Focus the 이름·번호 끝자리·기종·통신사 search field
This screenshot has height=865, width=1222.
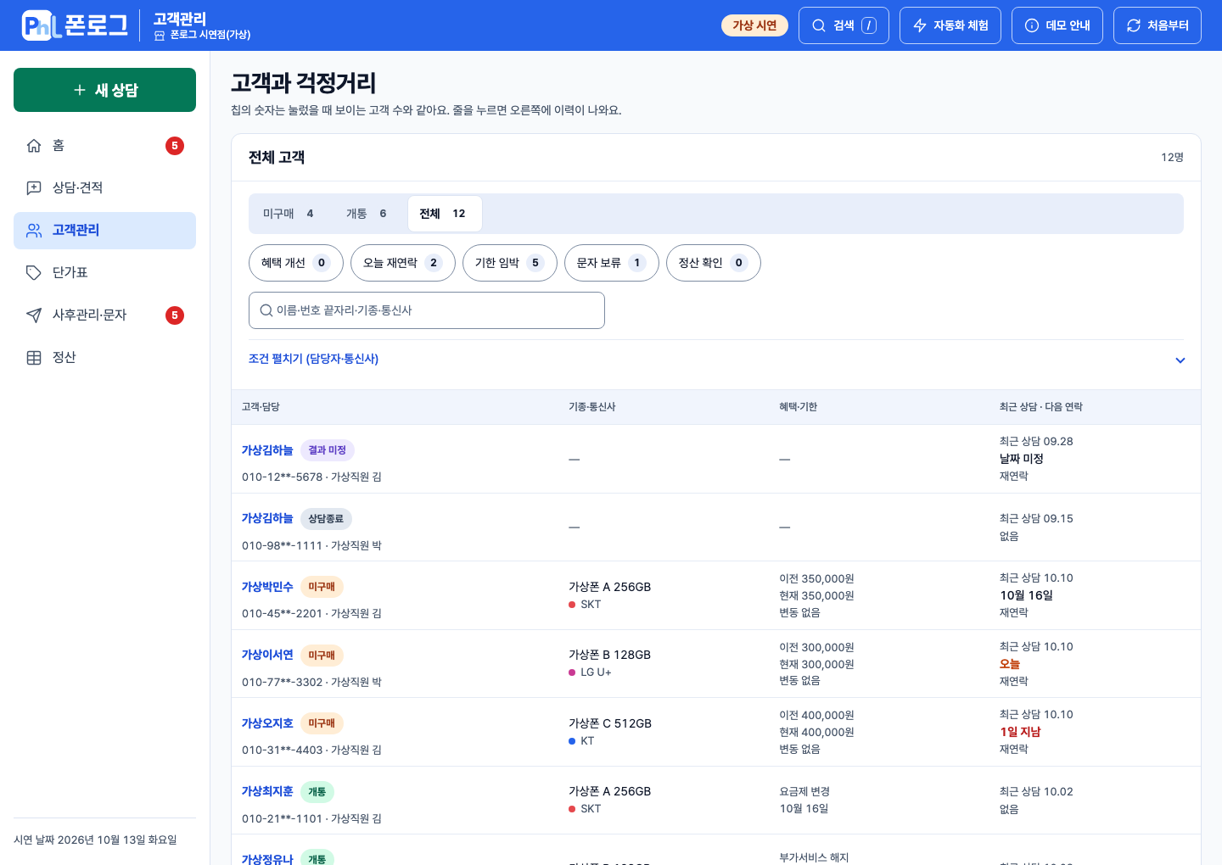tap(427, 310)
